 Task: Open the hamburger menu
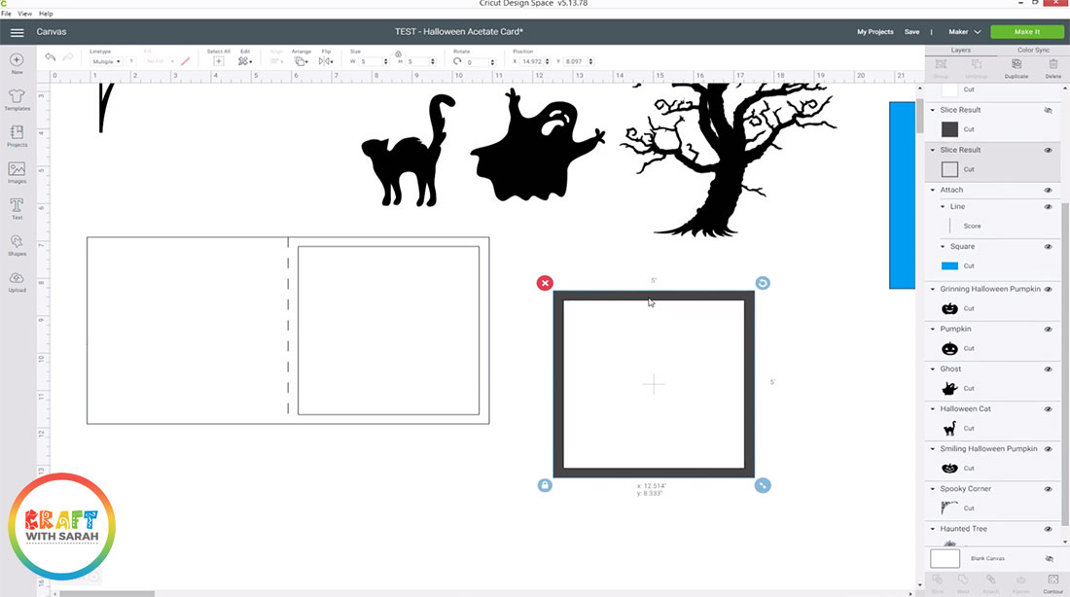(17, 32)
